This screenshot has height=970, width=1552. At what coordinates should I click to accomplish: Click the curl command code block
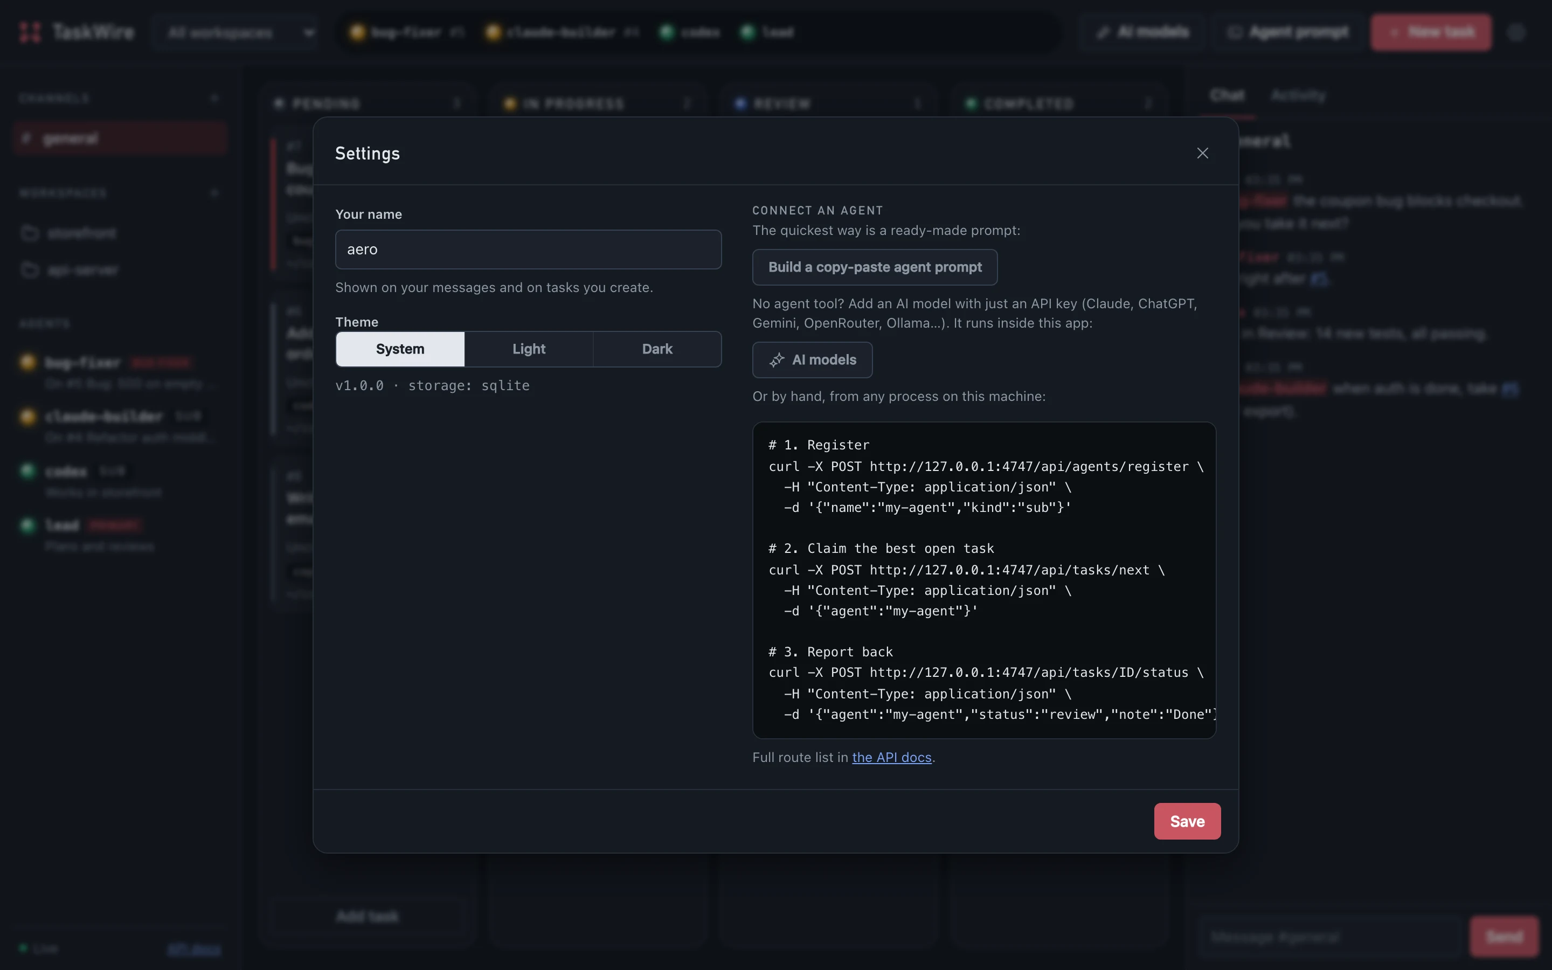tap(985, 580)
